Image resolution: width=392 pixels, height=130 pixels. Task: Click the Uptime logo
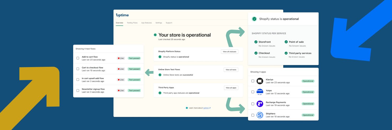pos(122,15)
